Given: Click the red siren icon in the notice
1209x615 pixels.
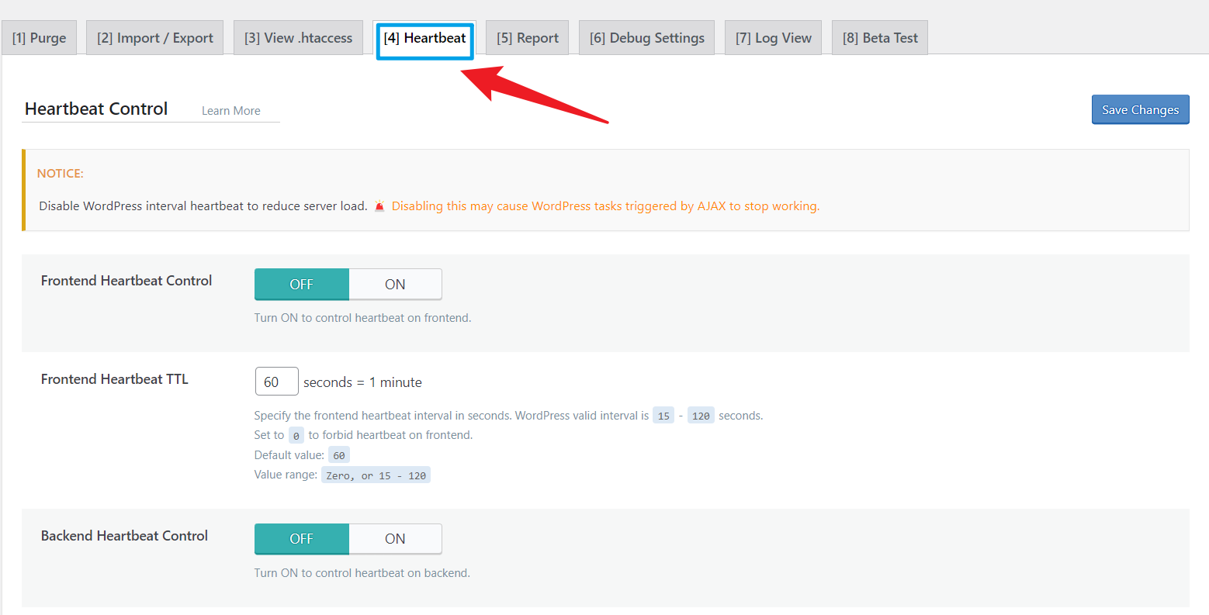Looking at the screenshot, I should point(379,206).
